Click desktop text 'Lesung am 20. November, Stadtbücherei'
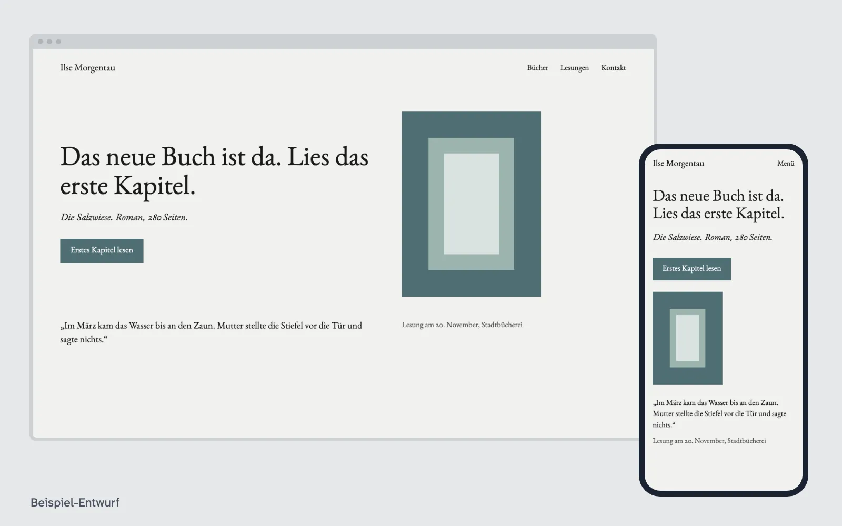Screen dimensions: 842x526 pyautogui.click(x=462, y=325)
